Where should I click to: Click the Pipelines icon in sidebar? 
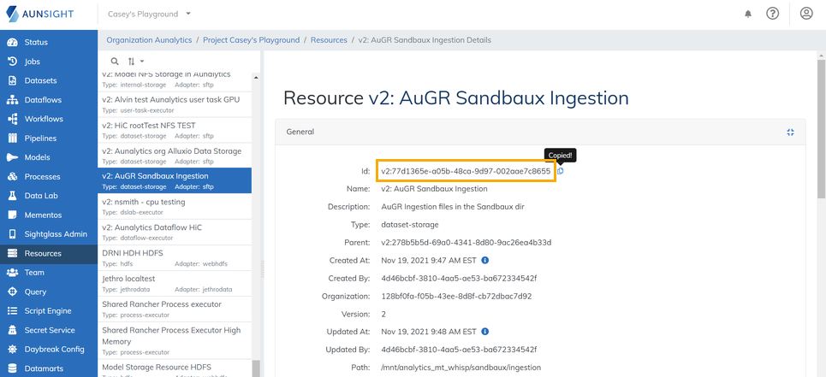[x=13, y=138]
